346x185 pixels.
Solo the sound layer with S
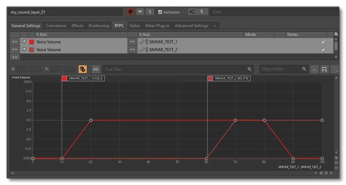pos(150,12)
